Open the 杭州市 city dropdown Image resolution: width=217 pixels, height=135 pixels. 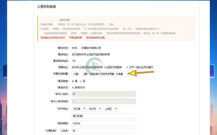[x=95, y=109]
